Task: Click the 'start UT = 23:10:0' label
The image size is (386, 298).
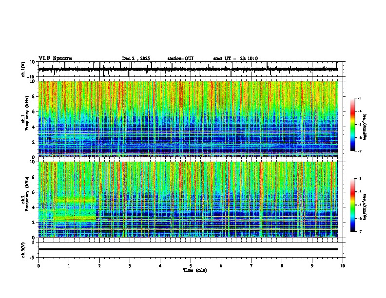Action: [235, 58]
